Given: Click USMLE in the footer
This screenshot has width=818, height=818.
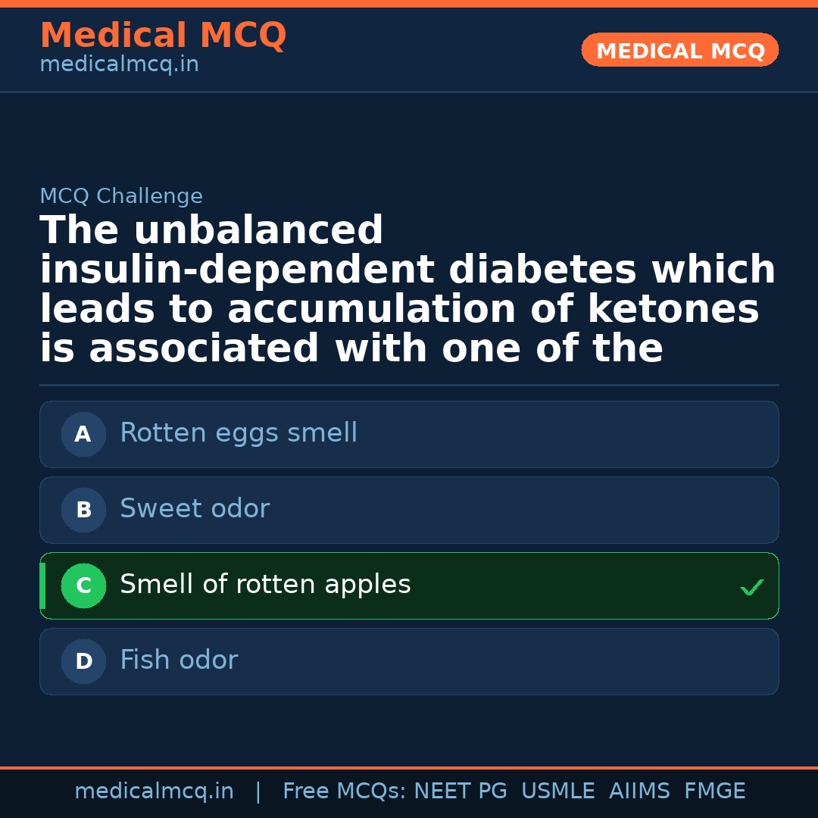Looking at the screenshot, I should 557,791.
